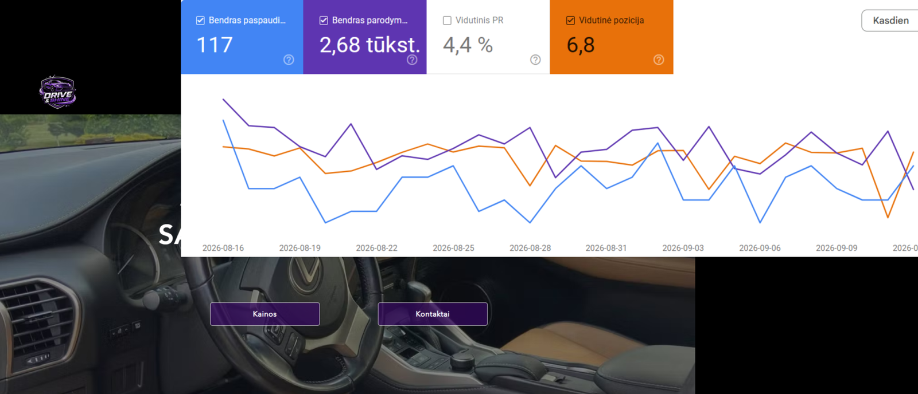Open the Kasdien interval dropdown
Viewport: 918px width, 394px height.
coord(890,21)
